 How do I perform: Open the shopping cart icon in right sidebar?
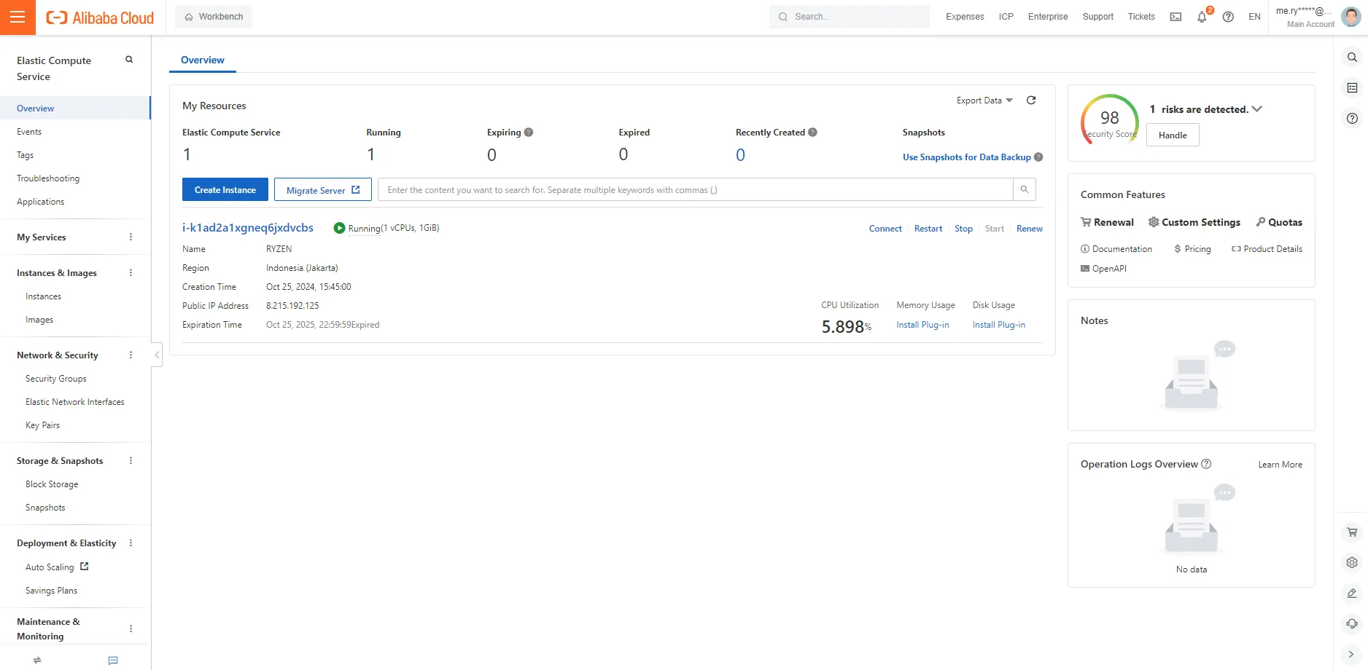[1352, 532]
